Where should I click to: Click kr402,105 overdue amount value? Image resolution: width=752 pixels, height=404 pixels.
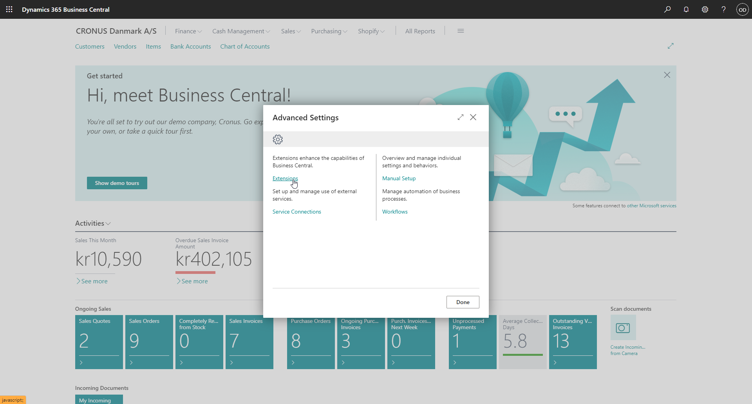tap(213, 259)
